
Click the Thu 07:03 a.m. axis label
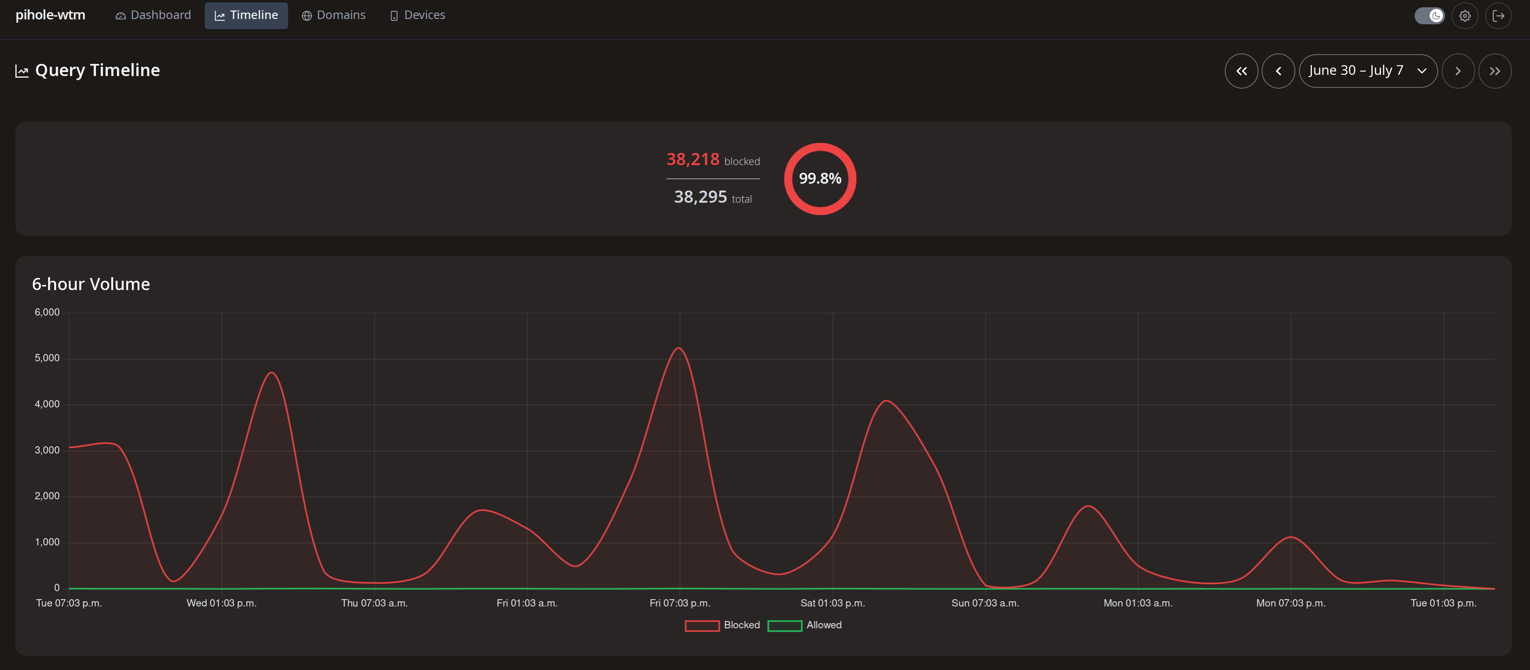374,603
